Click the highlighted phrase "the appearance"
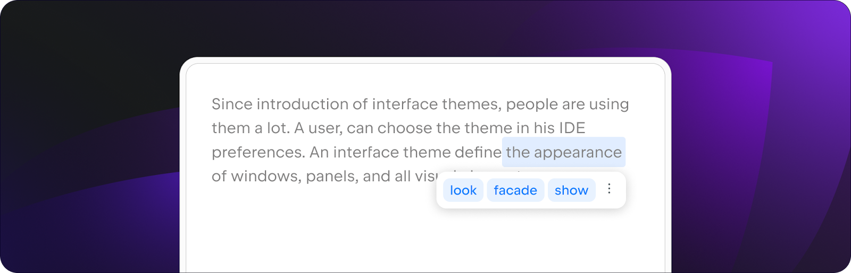This screenshot has height=273, width=851. pos(564,152)
